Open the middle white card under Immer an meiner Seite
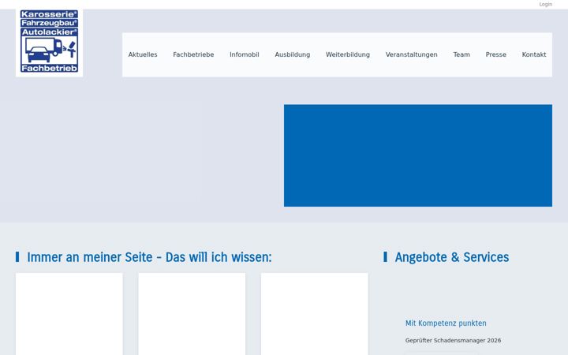 click(192, 314)
